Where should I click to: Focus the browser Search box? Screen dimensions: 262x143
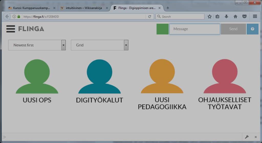[x=180, y=17]
